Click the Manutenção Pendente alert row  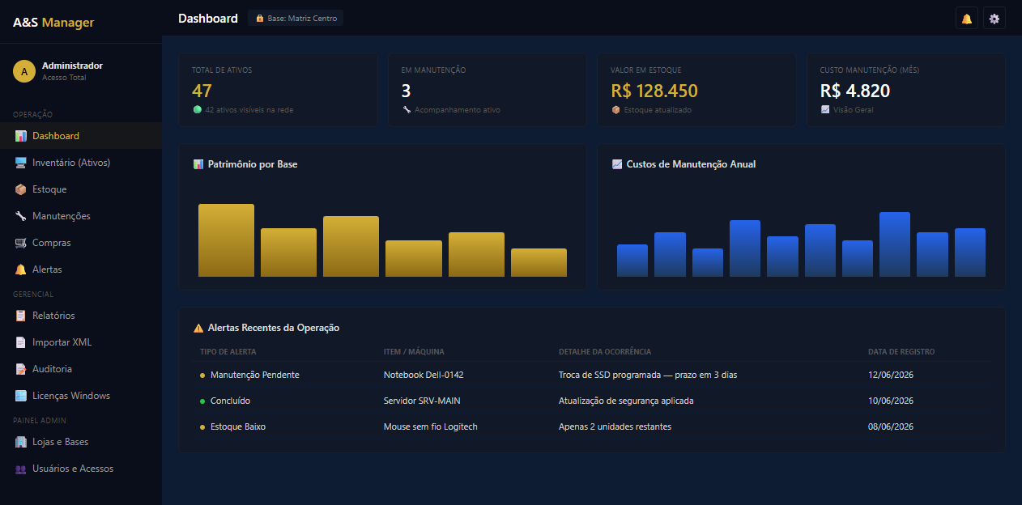592,375
